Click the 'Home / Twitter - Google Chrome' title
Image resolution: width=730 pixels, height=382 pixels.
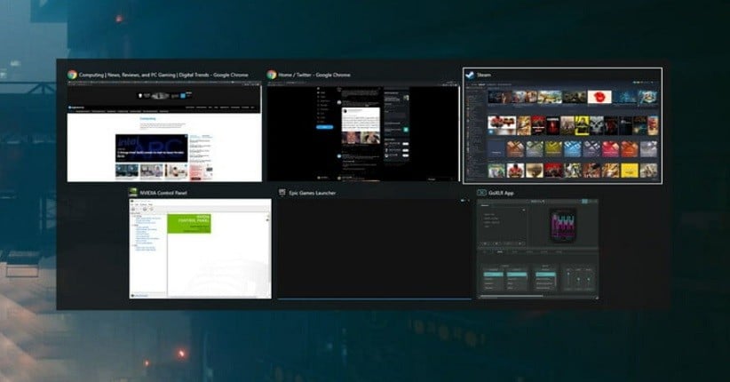(314, 75)
